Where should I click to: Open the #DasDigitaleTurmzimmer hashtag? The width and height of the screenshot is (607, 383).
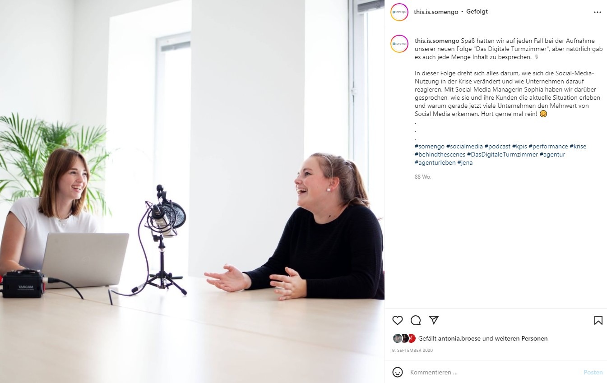[x=502, y=154]
